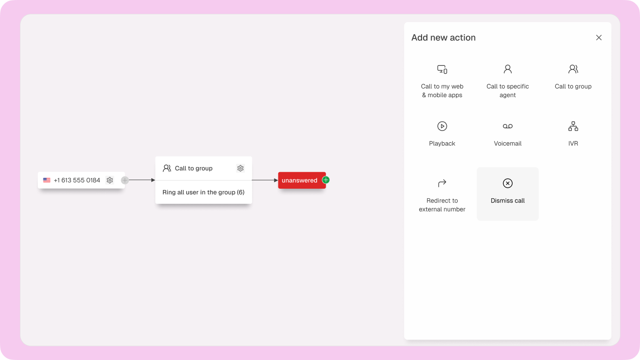
Task: Click the Call to group node title
Action: (194, 168)
